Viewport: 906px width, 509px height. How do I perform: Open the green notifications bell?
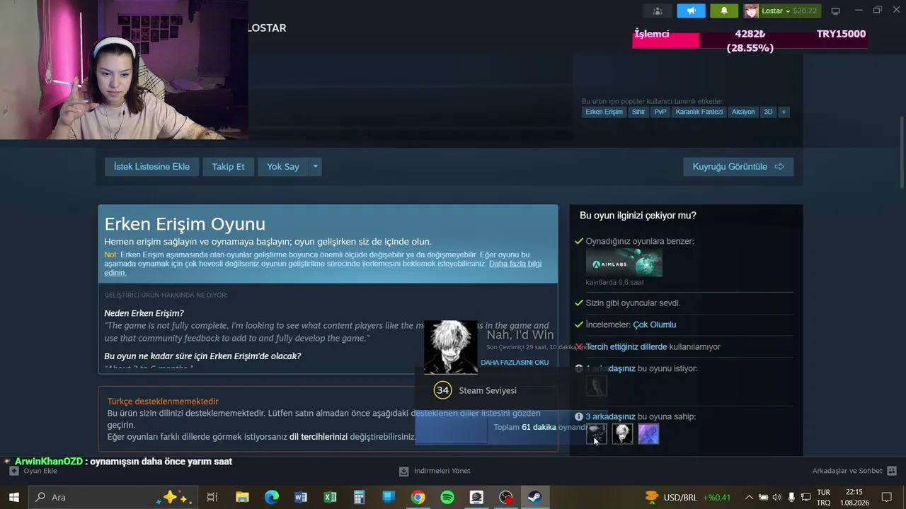724,11
